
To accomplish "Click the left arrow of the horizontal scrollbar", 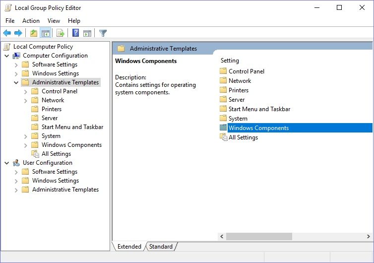I will pos(222,236).
